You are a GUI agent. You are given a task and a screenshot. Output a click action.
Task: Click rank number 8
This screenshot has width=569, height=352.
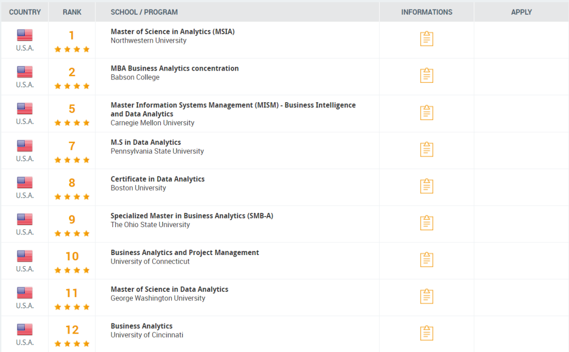(x=72, y=182)
